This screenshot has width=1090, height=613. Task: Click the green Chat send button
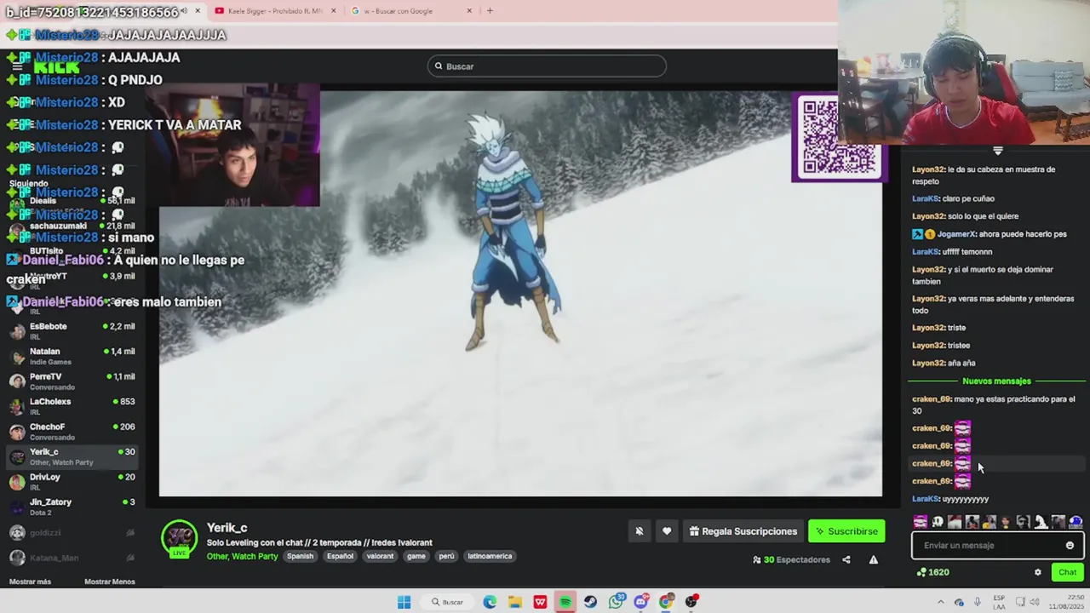coord(1067,572)
